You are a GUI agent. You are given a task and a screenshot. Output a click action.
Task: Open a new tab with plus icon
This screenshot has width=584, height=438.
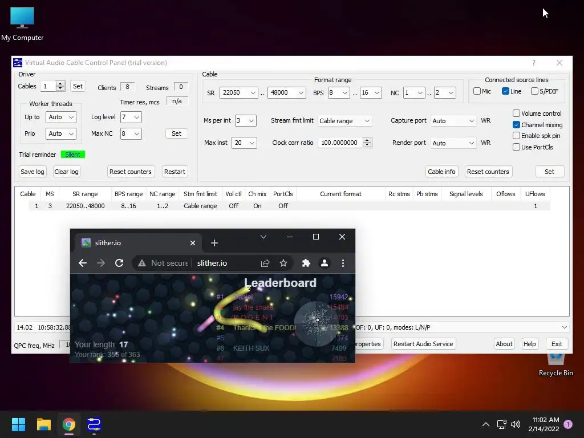pos(214,243)
